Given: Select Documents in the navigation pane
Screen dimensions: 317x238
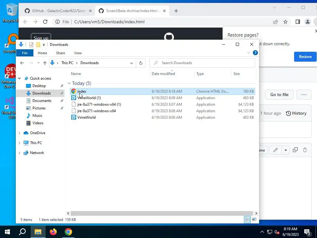Looking at the screenshot, I should [x=42, y=101].
